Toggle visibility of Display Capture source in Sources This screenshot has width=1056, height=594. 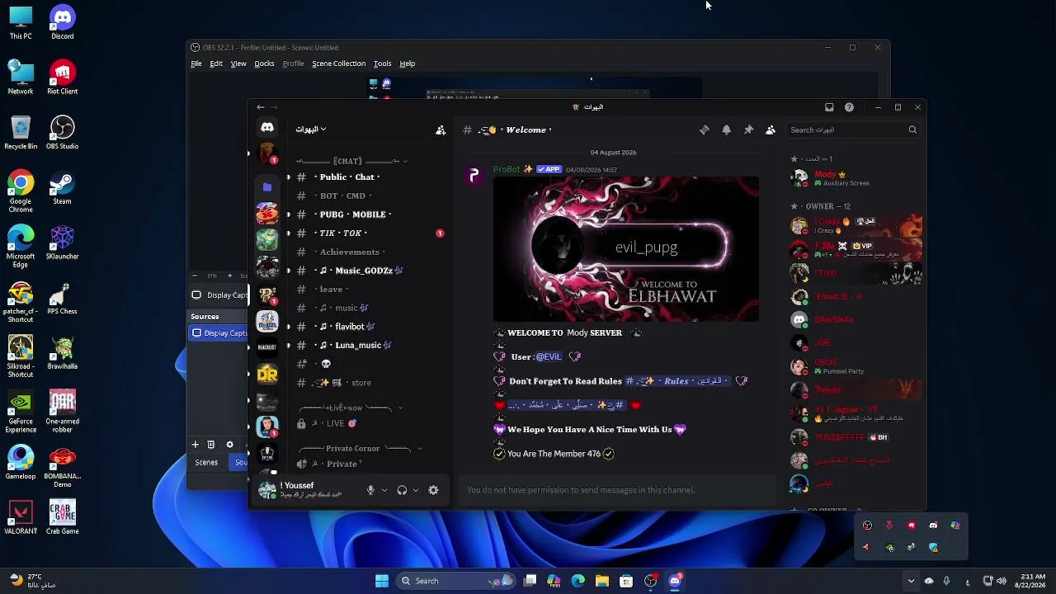click(x=196, y=332)
